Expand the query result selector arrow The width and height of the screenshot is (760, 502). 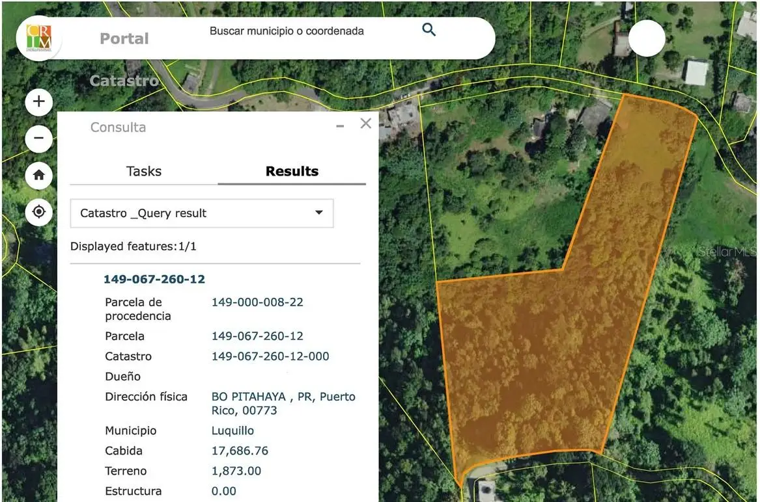tap(318, 213)
